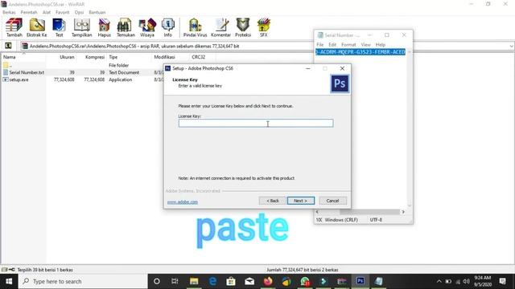This screenshot has height=289, width=515.
Task: Open Mail app from taskbar
Action: [x=249, y=281]
